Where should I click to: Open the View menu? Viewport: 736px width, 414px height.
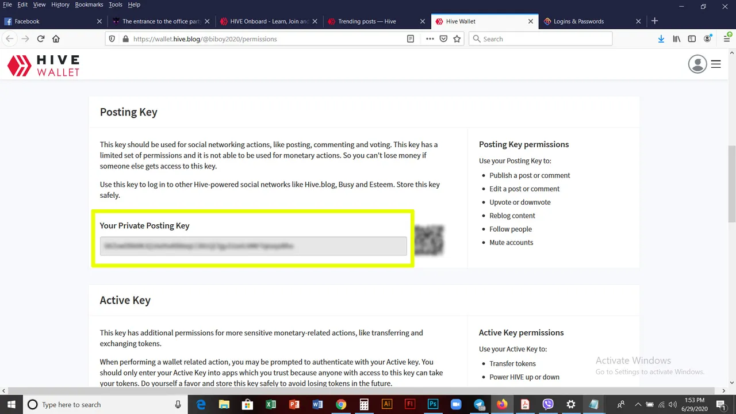pos(39,5)
